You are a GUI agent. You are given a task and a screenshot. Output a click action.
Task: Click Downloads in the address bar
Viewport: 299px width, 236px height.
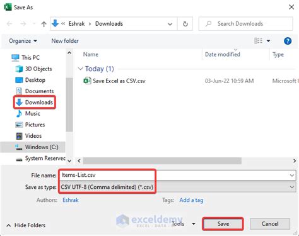click(109, 24)
